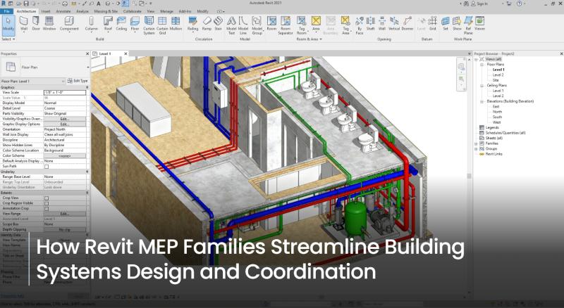Click the Edit Type button

(79, 81)
